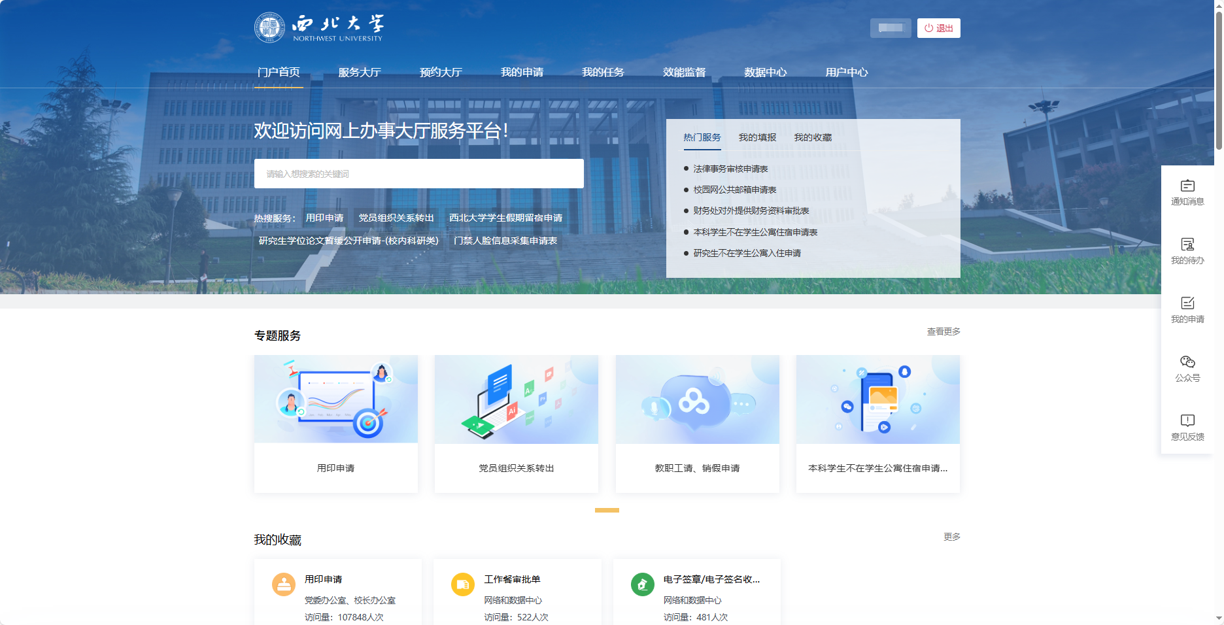Switch to the 我的收藏 tab
1224x625 pixels.
pyautogui.click(x=813, y=137)
